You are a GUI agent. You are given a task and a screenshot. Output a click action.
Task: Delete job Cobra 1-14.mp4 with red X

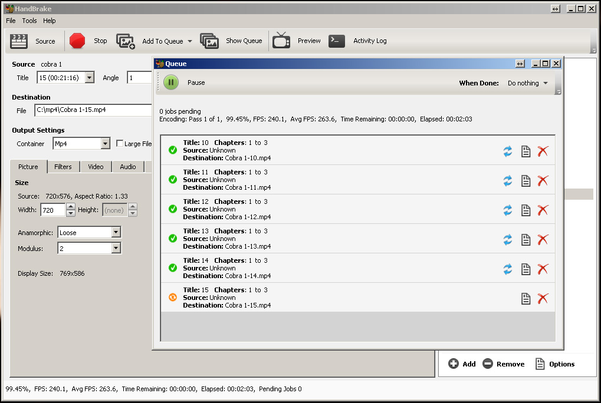tap(543, 269)
